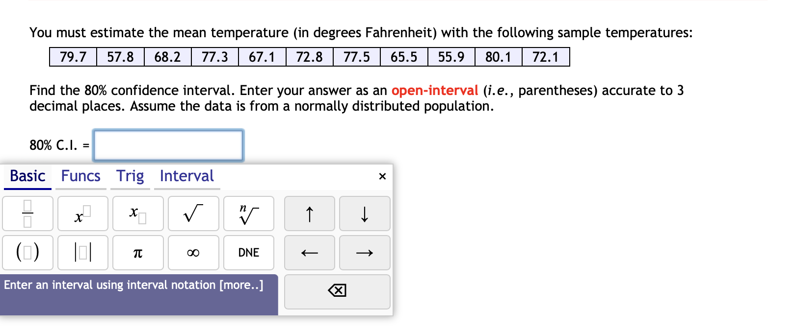Click the square root icon
The width and height of the screenshot is (794, 333).
tap(193, 214)
